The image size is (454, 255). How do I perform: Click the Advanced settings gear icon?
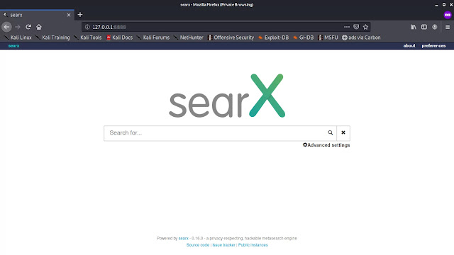pos(305,144)
